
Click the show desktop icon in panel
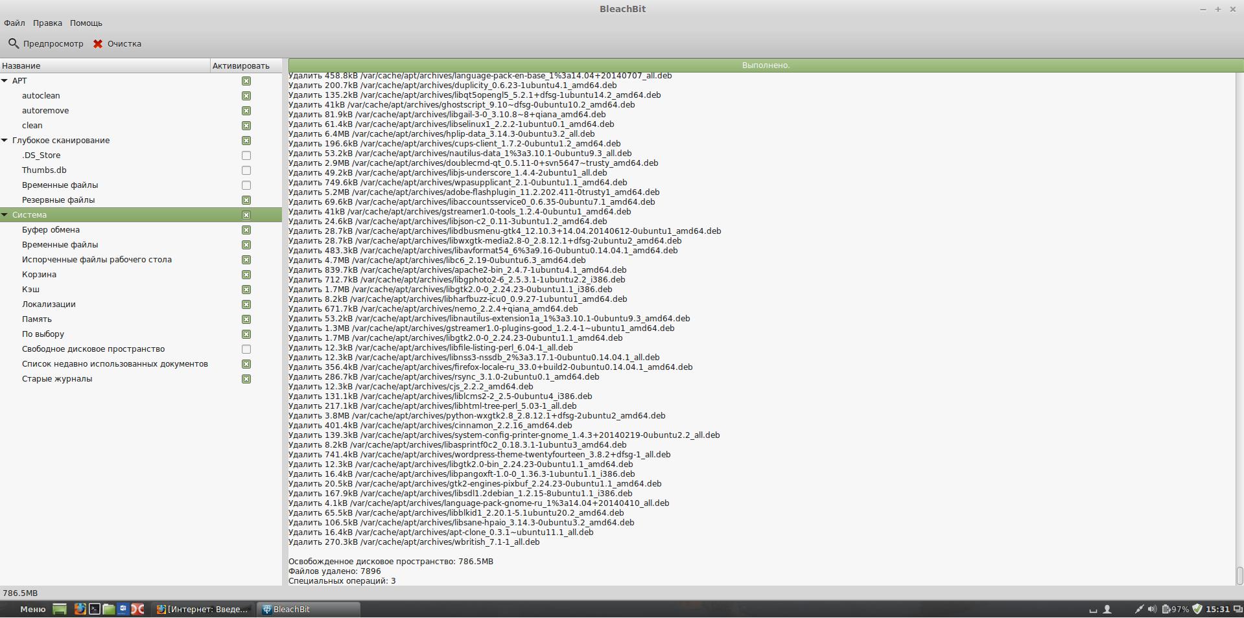(60, 609)
